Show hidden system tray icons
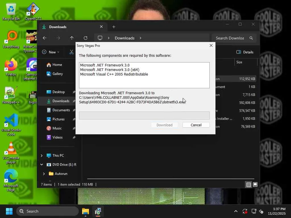Screen dimensions: 291x218 [236, 211]
